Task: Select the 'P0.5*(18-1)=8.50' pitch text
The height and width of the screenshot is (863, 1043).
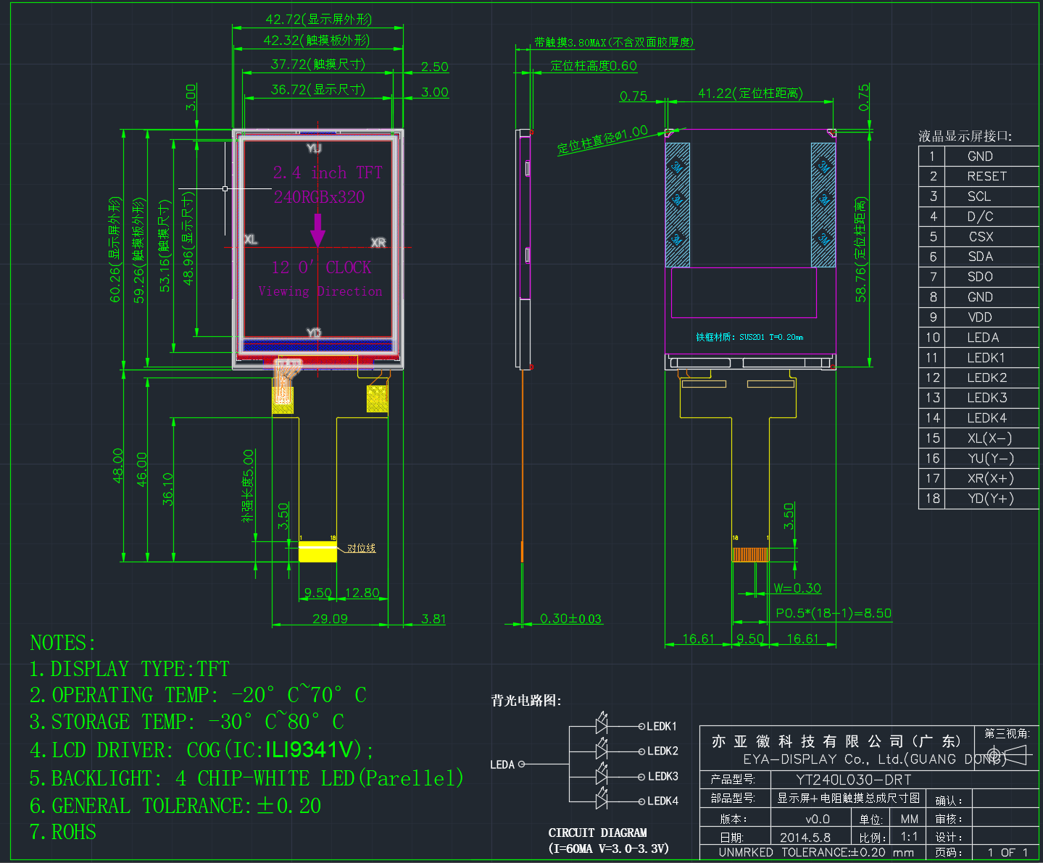Action: pos(834,613)
